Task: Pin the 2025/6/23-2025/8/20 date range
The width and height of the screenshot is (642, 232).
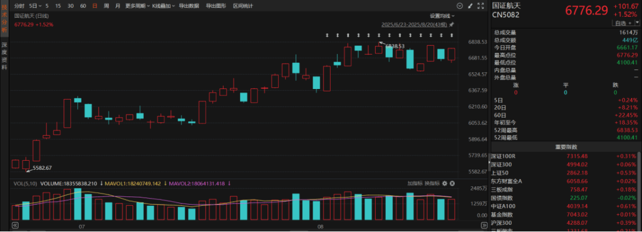Action: pyautogui.click(x=452, y=24)
